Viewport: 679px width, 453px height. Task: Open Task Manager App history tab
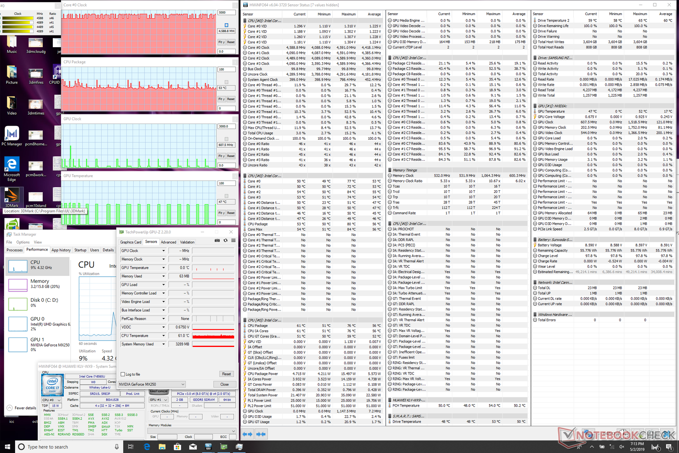[61, 250]
